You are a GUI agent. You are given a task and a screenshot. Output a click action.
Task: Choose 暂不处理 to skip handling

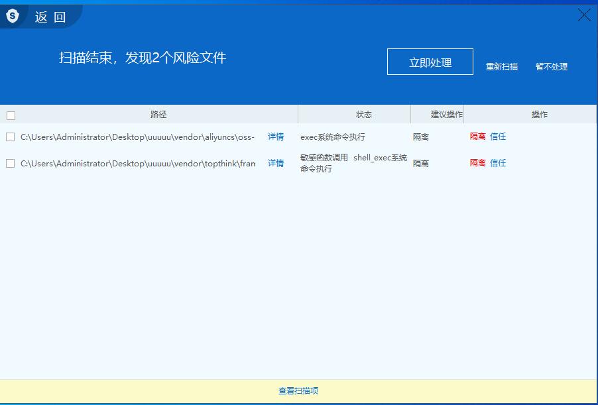click(x=552, y=67)
